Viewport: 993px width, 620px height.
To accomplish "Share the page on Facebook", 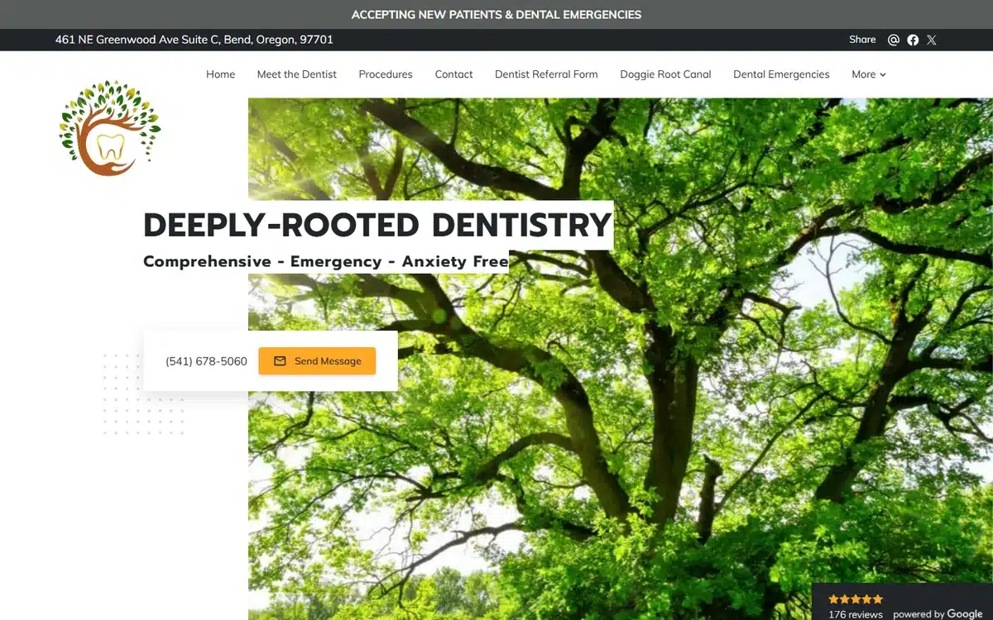I will (x=913, y=40).
